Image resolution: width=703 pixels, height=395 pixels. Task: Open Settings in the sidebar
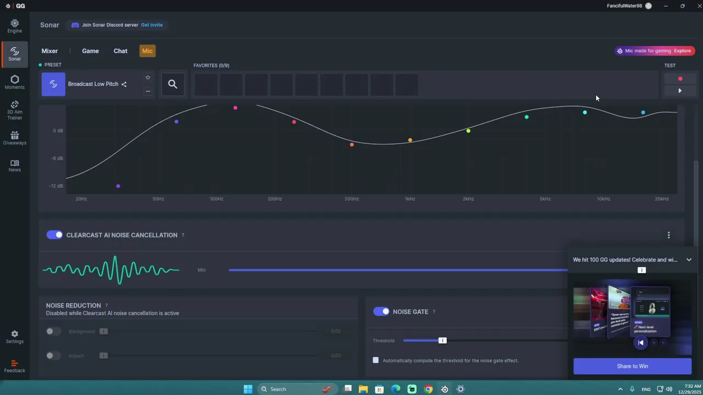pos(14,337)
